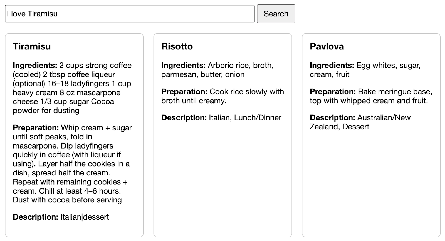
Task: Click the Description label in Tiramisu card
Action: [x=35, y=217]
